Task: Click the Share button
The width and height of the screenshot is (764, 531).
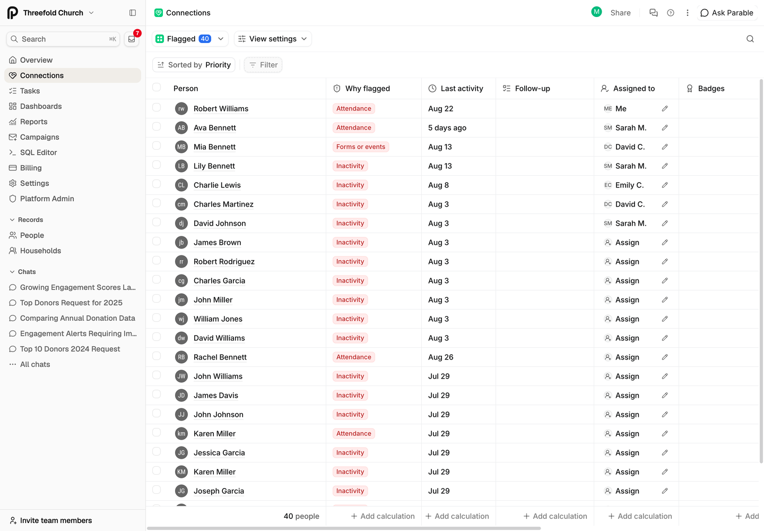Action: coord(620,13)
